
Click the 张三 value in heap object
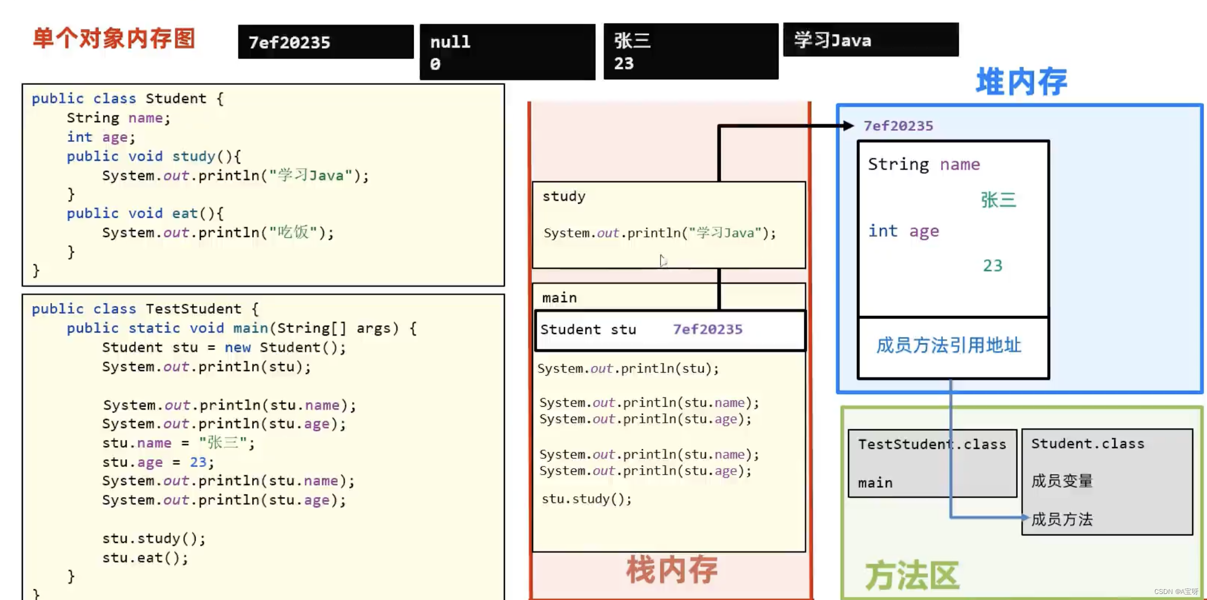pos(998,200)
